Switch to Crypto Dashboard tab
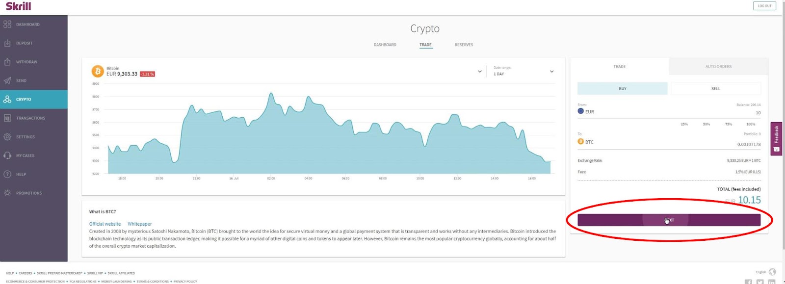Screen dimensions: 785x284 385,45
